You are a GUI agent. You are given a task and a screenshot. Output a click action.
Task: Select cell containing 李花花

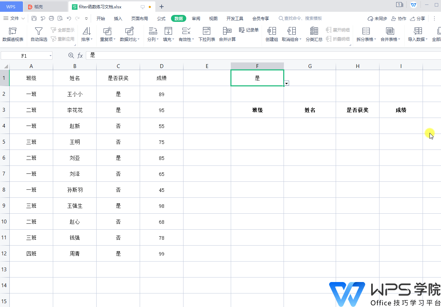tap(75, 110)
